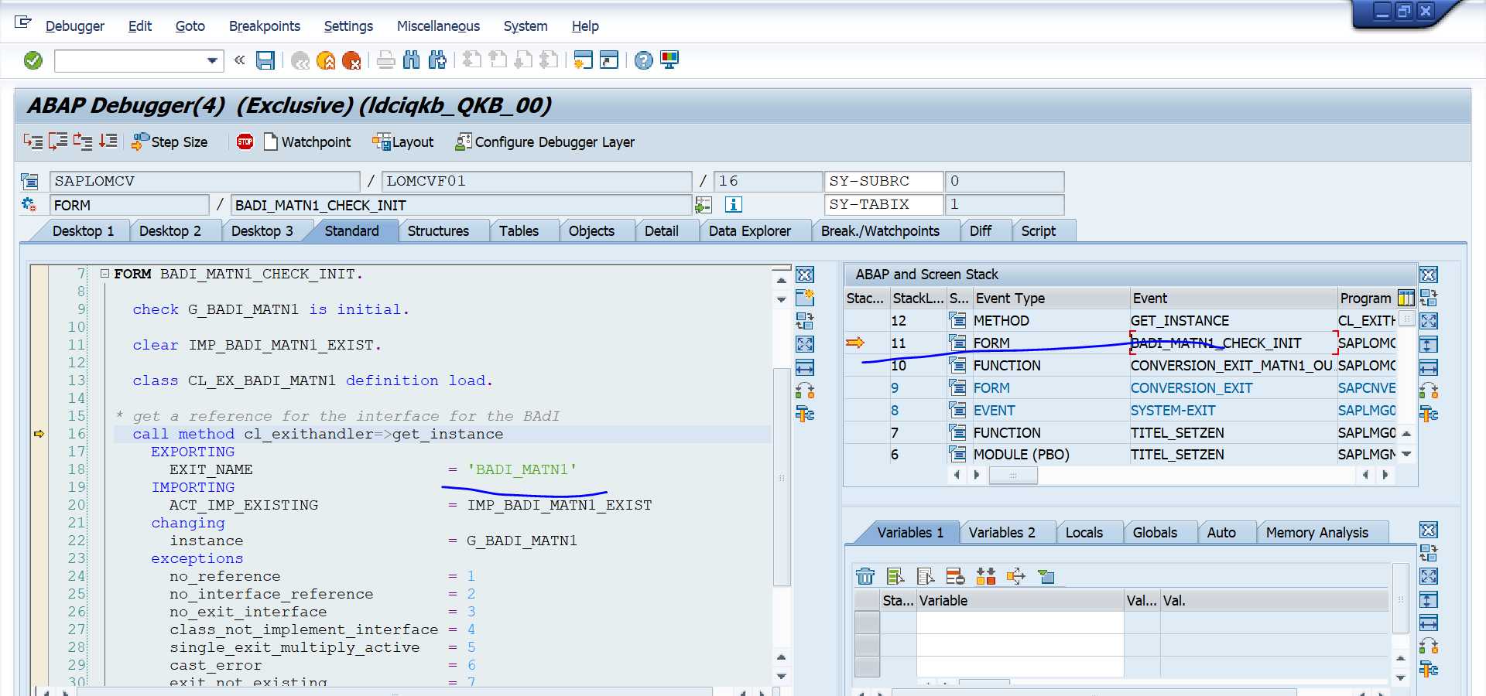This screenshot has width=1486, height=696.
Task: Select the Locals variables tab
Action: (1084, 533)
